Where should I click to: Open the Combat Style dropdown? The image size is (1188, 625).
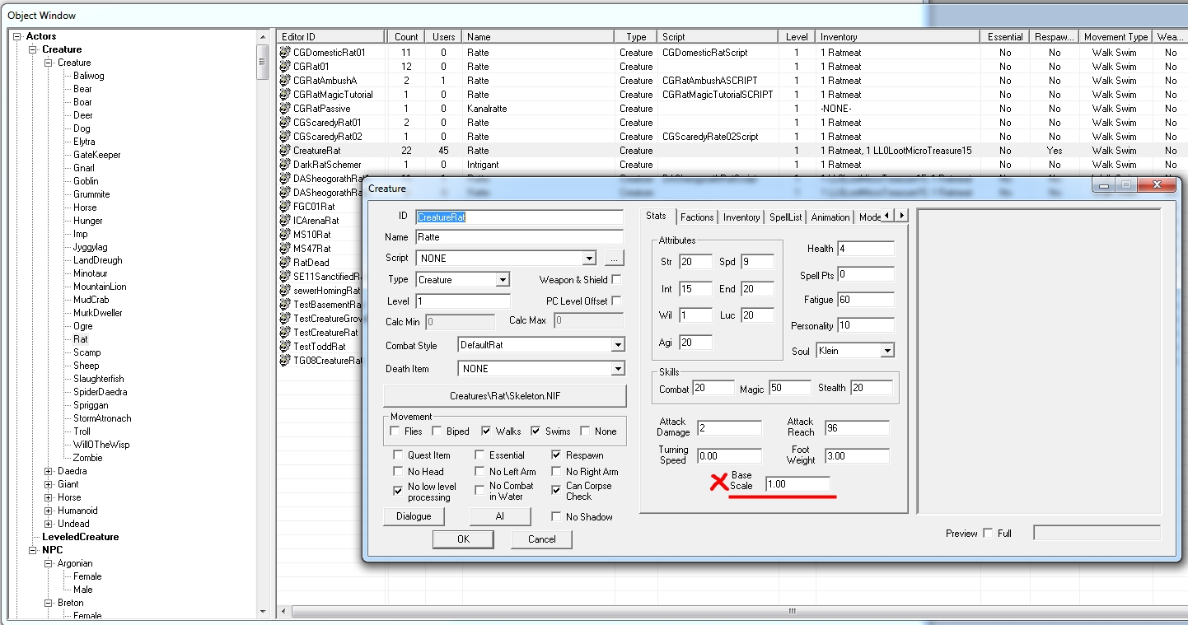pyautogui.click(x=618, y=346)
